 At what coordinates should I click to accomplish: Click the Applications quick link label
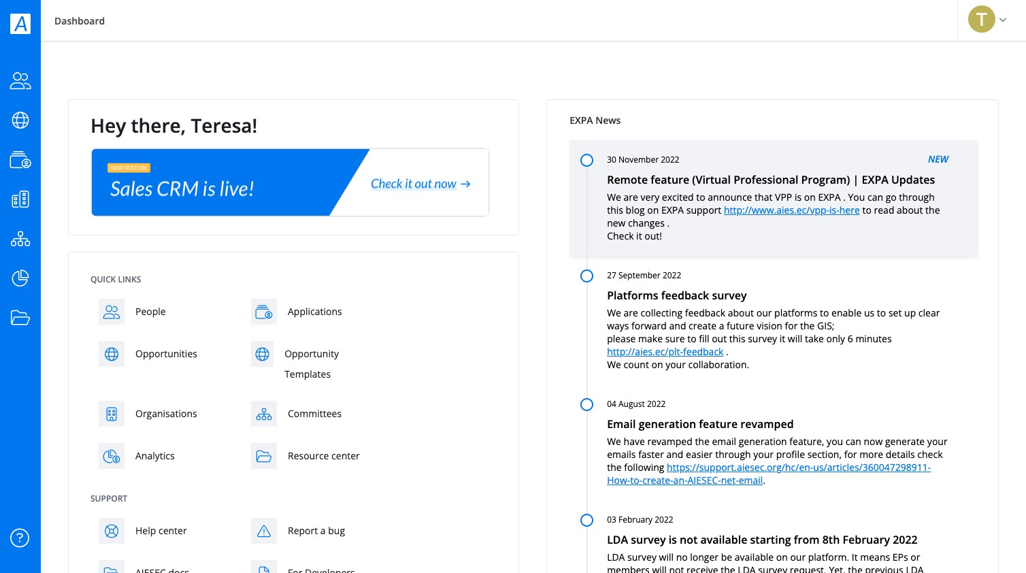pos(315,312)
